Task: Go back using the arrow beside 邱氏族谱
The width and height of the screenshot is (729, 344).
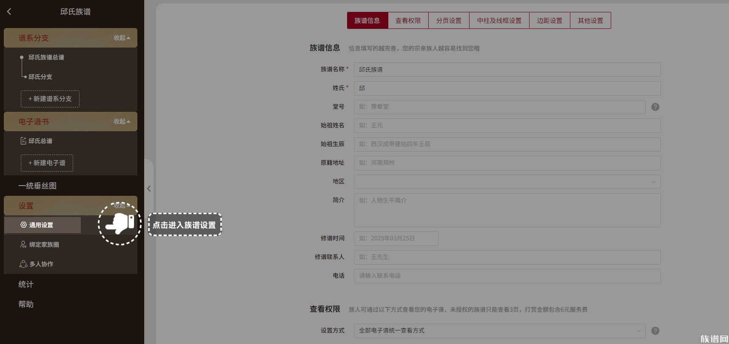Action: [x=9, y=12]
